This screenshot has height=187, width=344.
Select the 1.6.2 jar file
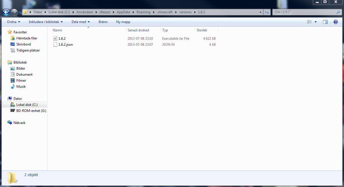(x=62, y=39)
